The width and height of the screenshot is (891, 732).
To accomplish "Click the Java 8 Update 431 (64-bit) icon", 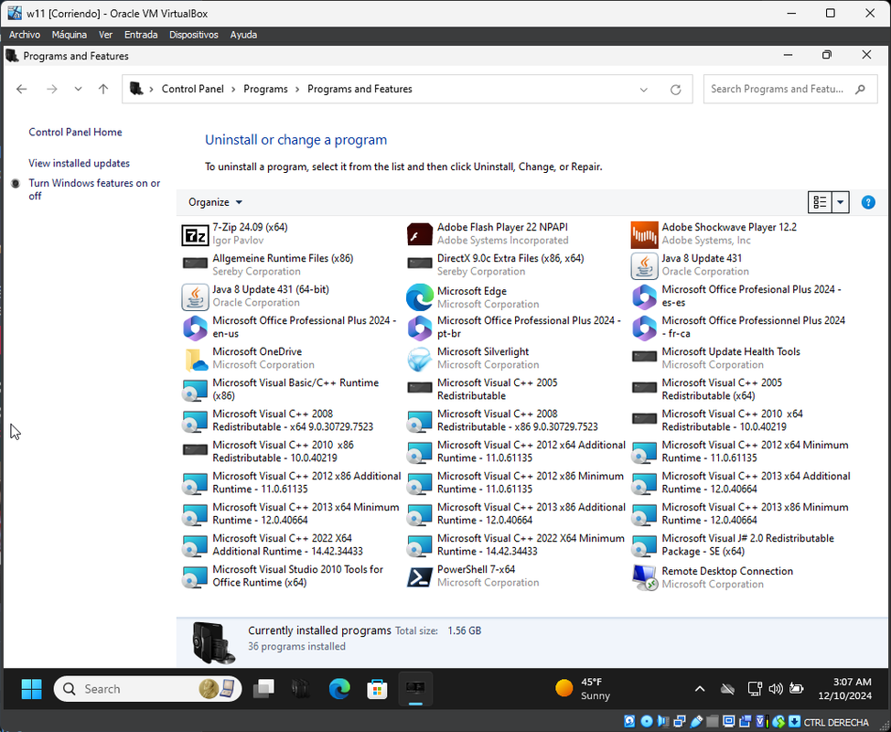I will coord(195,297).
